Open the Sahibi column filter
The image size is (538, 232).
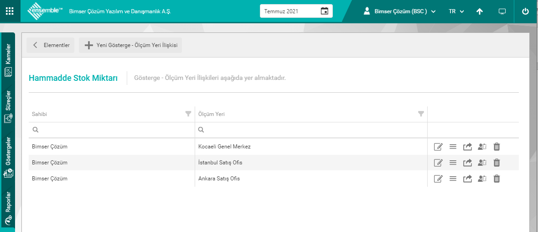[x=188, y=114]
